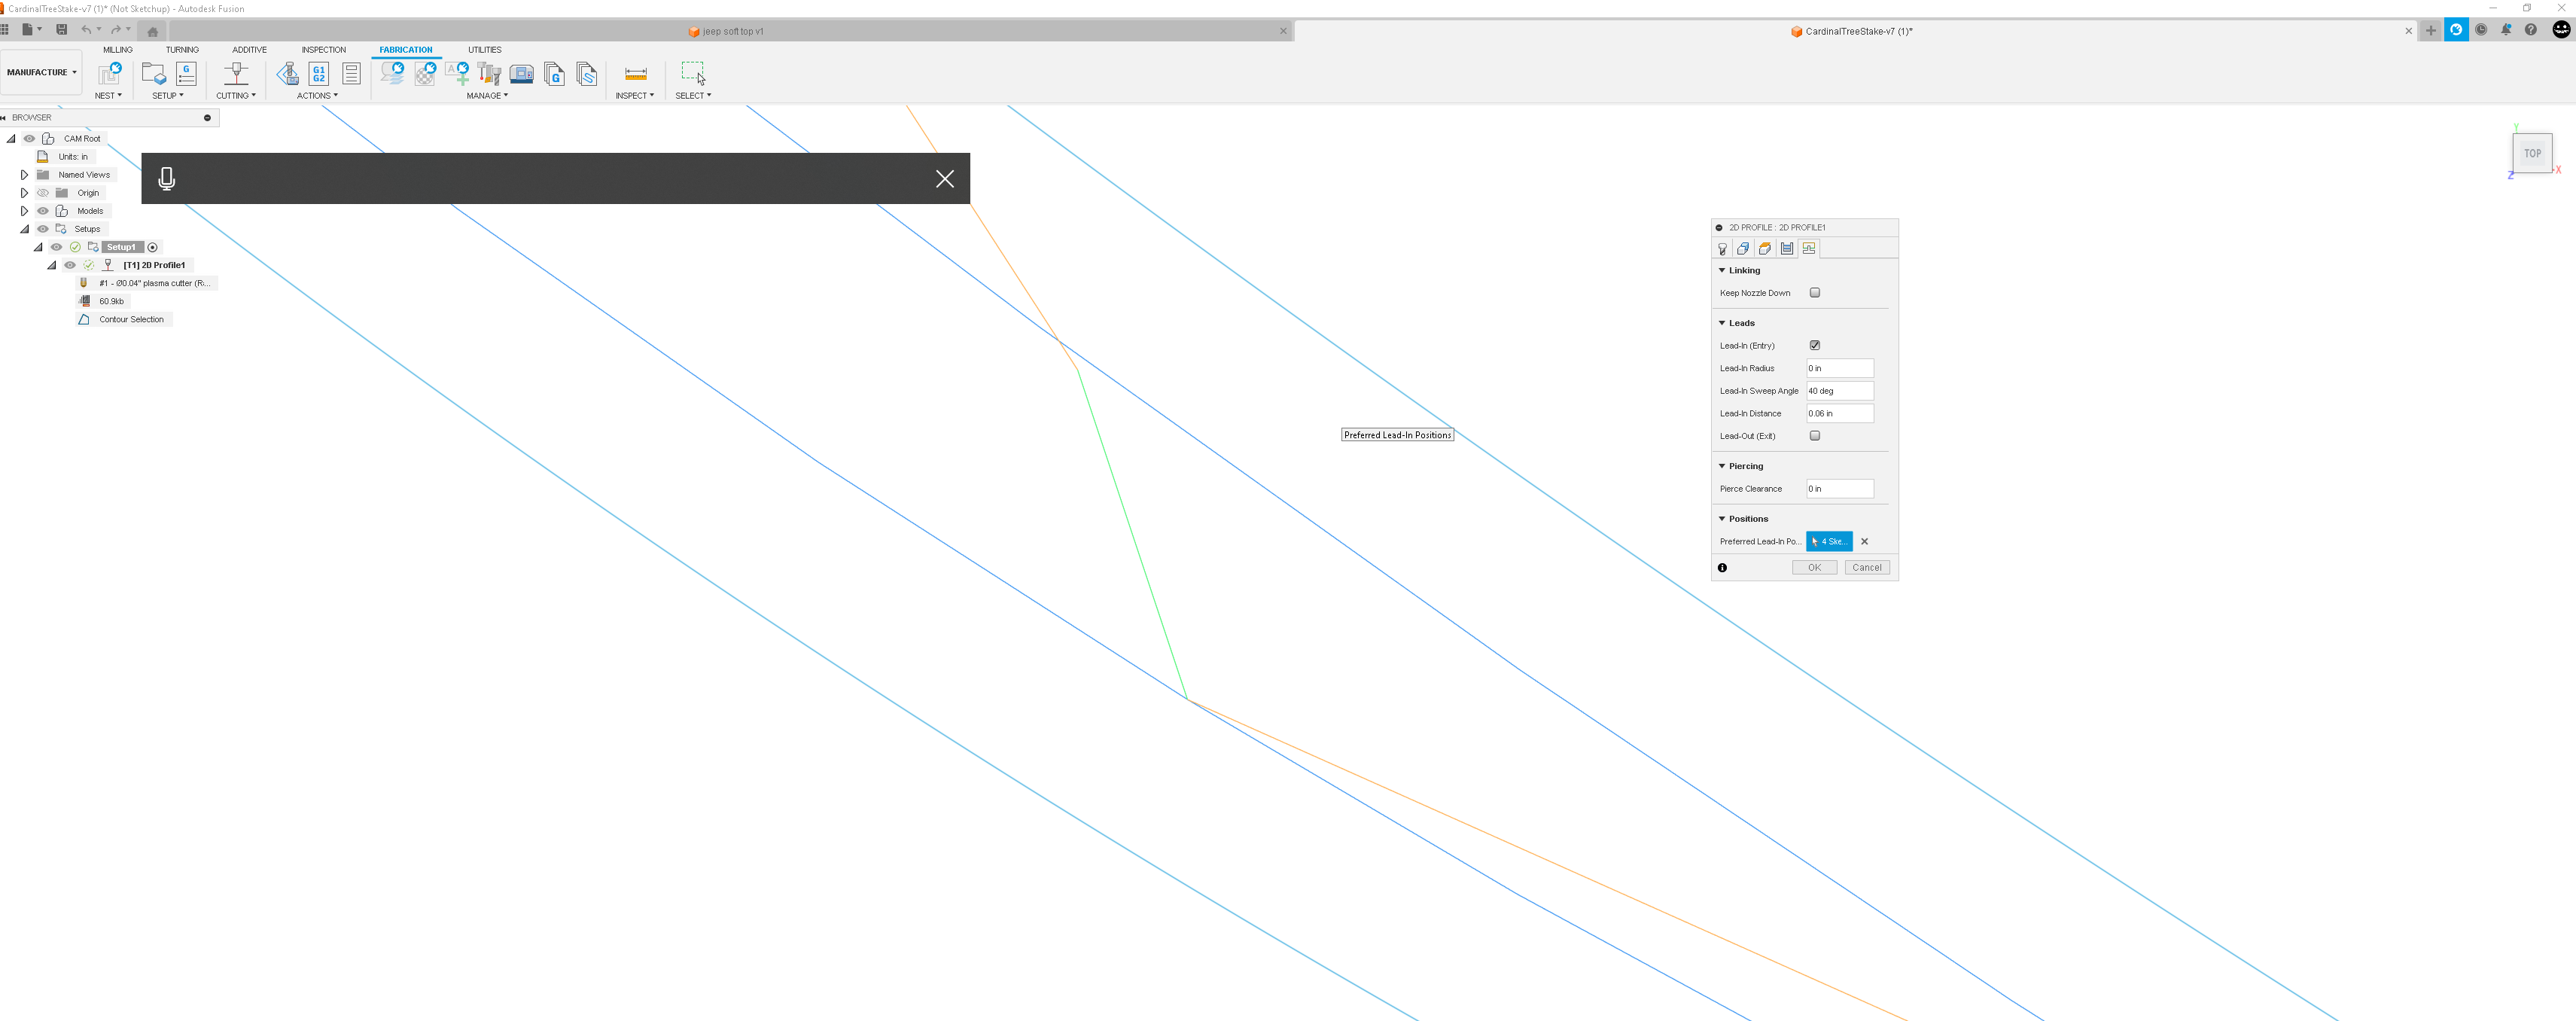This screenshot has width=2576, height=1021.
Task: Click the Machine Library icon
Action: pos(521,74)
